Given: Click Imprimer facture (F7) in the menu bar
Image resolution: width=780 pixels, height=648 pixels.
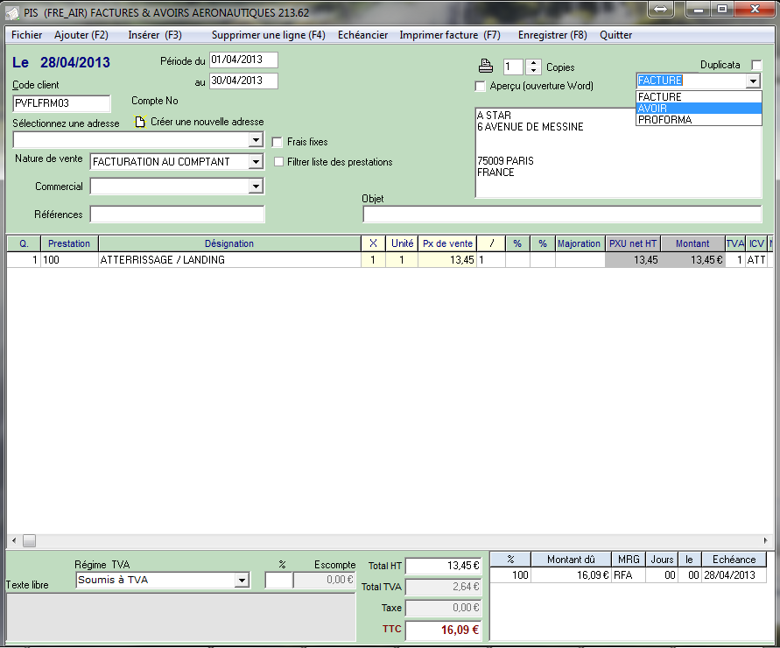Looking at the screenshot, I should pyautogui.click(x=449, y=35).
